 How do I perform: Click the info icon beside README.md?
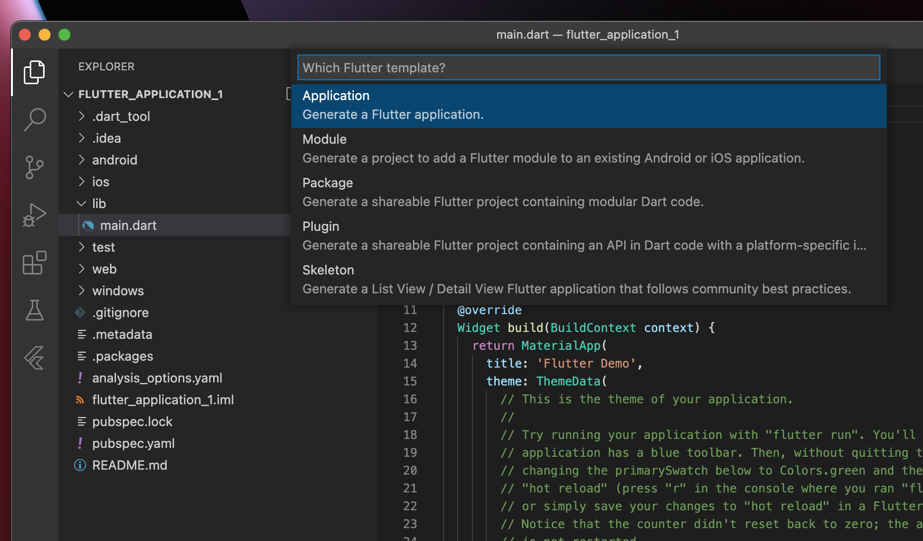coord(80,465)
